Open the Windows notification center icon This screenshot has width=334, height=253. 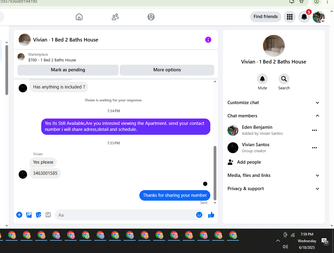click(325, 241)
